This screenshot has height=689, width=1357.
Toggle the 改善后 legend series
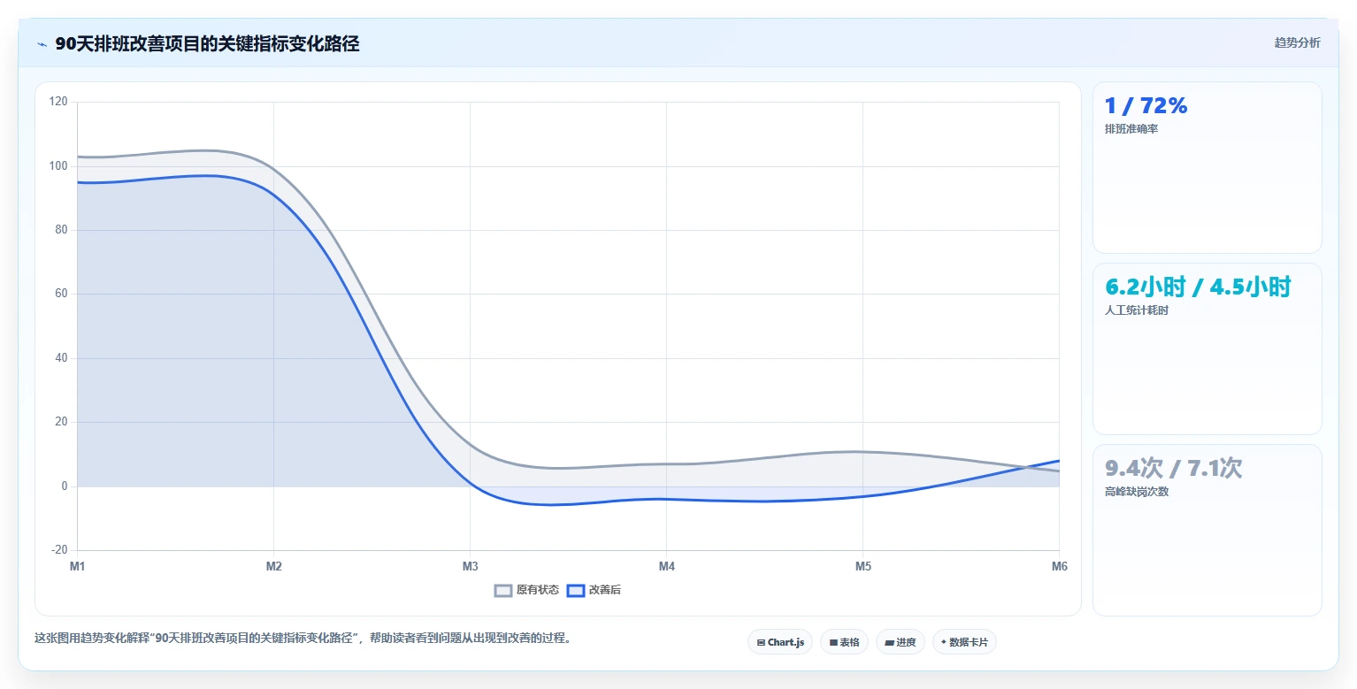click(594, 590)
